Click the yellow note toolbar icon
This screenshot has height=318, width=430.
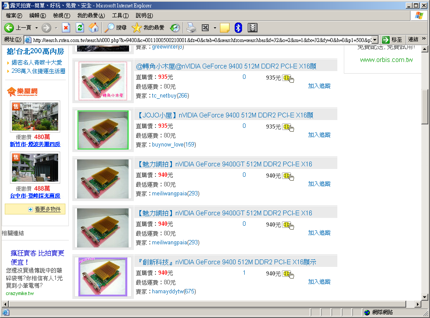coord(224,28)
